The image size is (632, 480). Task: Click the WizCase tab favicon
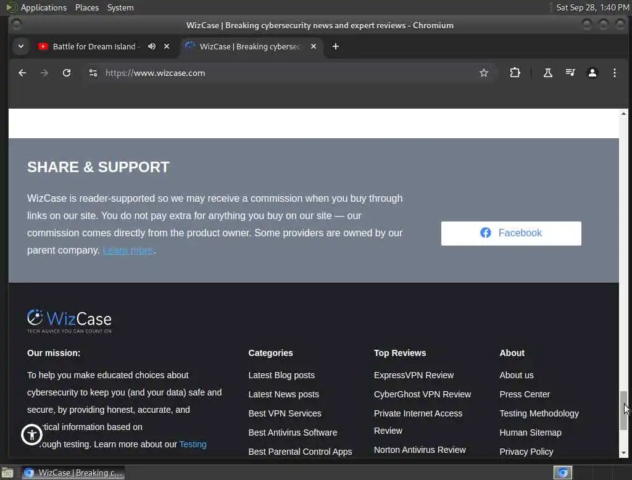[x=190, y=46]
